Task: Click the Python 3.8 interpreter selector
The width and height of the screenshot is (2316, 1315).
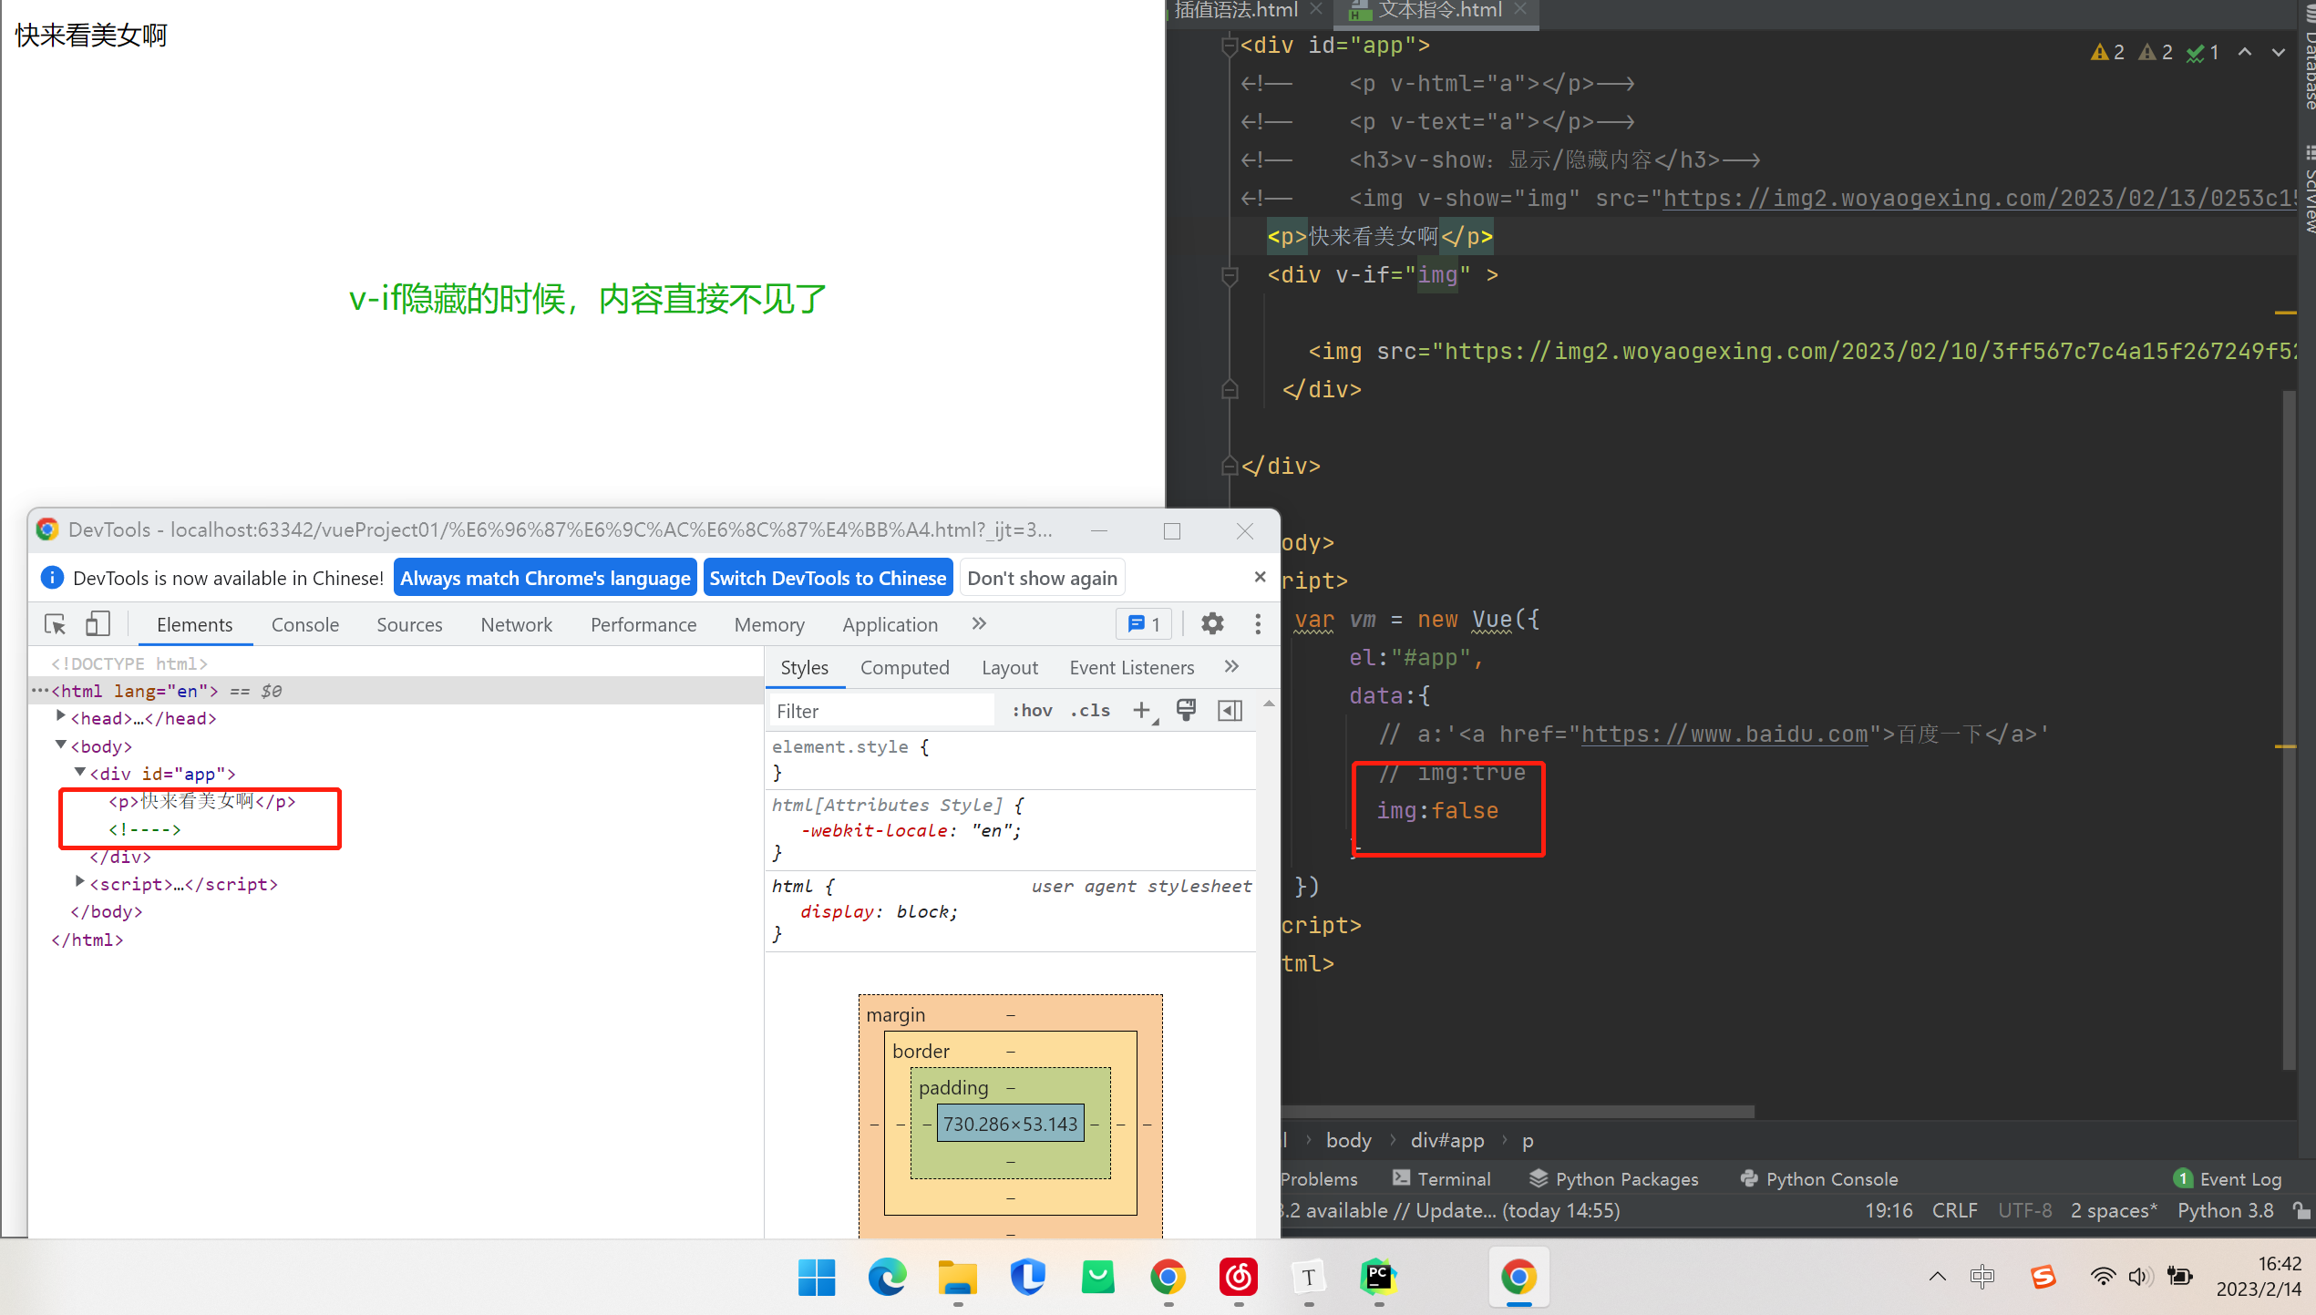Action: point(2225,1210)
